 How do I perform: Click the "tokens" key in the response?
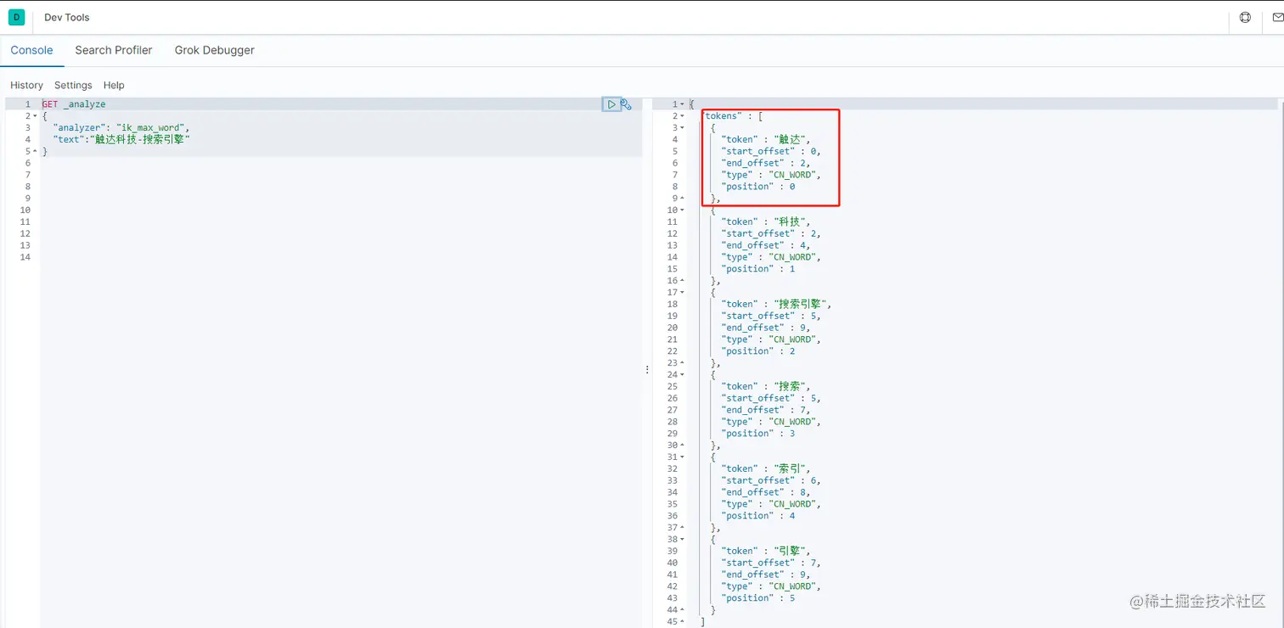click(721, 116)
